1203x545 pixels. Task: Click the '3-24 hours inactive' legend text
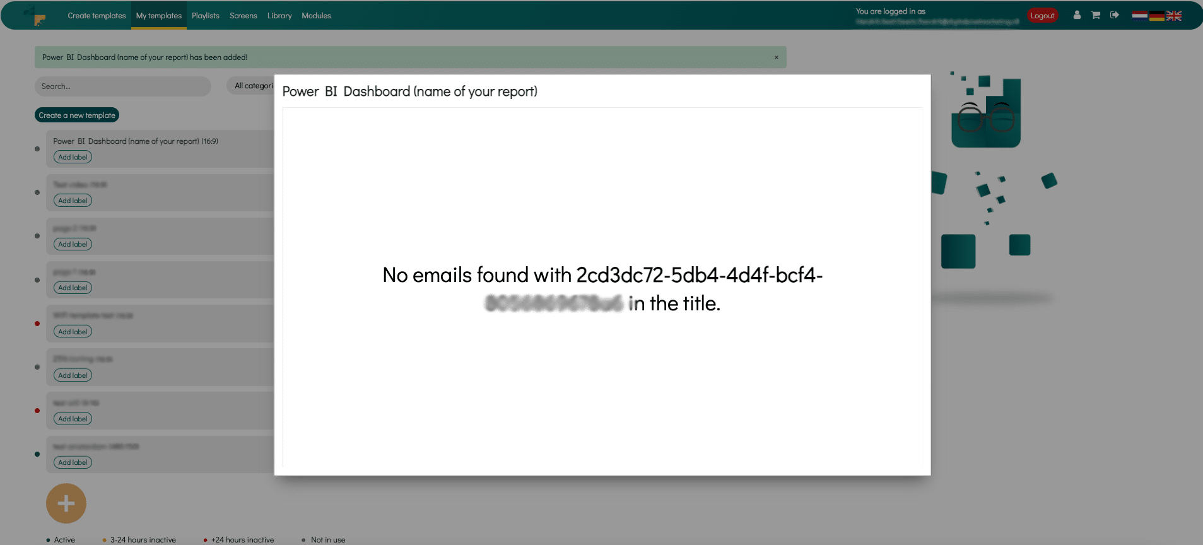click(x=143, y=540)
